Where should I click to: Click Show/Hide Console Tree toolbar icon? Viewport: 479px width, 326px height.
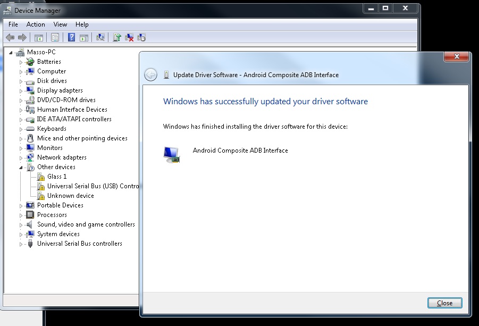38,38
